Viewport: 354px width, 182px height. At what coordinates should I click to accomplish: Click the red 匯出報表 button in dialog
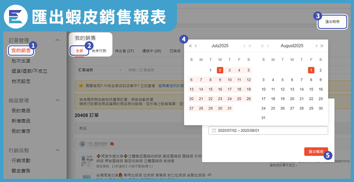316,152
